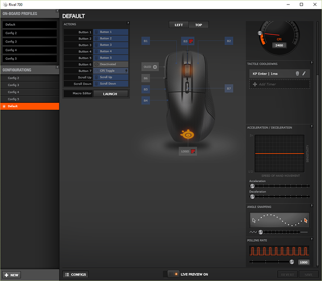The width and height of the screenshot is (322, 281).
Task: Delete the KP Enter tactile cooldown timer
Action: (x=297, y=73)
